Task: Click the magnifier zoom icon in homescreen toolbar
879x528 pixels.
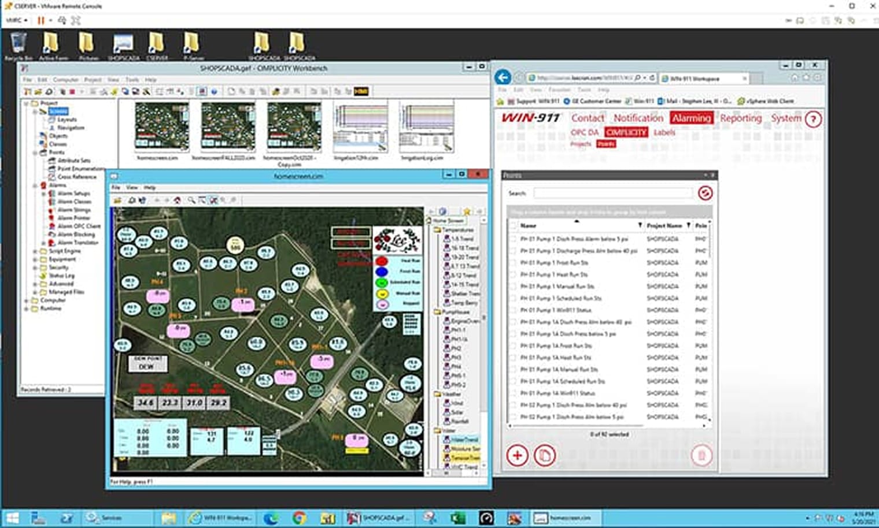Action: click(x=191, y=200)
